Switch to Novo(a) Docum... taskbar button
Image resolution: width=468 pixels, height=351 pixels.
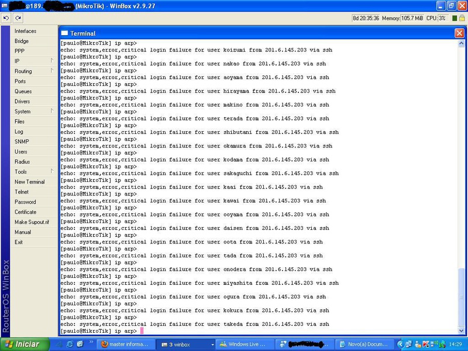pos(364,344)
